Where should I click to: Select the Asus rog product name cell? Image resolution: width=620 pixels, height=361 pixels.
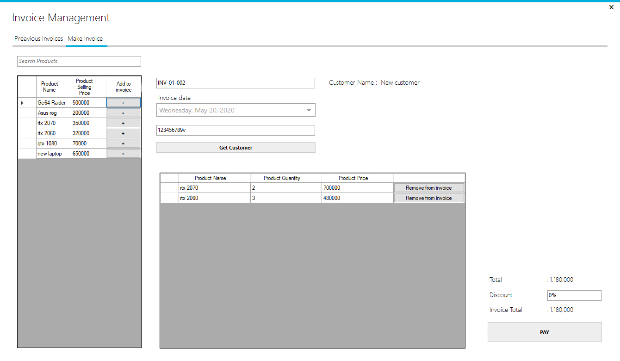click(54, 113)
